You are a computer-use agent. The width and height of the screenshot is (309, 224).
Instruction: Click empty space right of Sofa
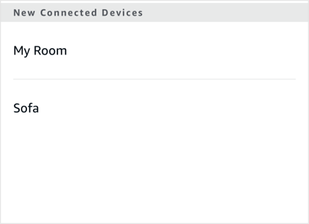tap(173, 108)
